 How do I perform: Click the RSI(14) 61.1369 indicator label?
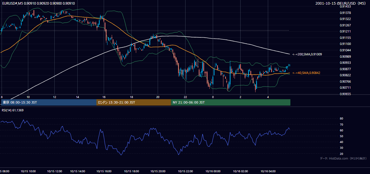[12, 110]
